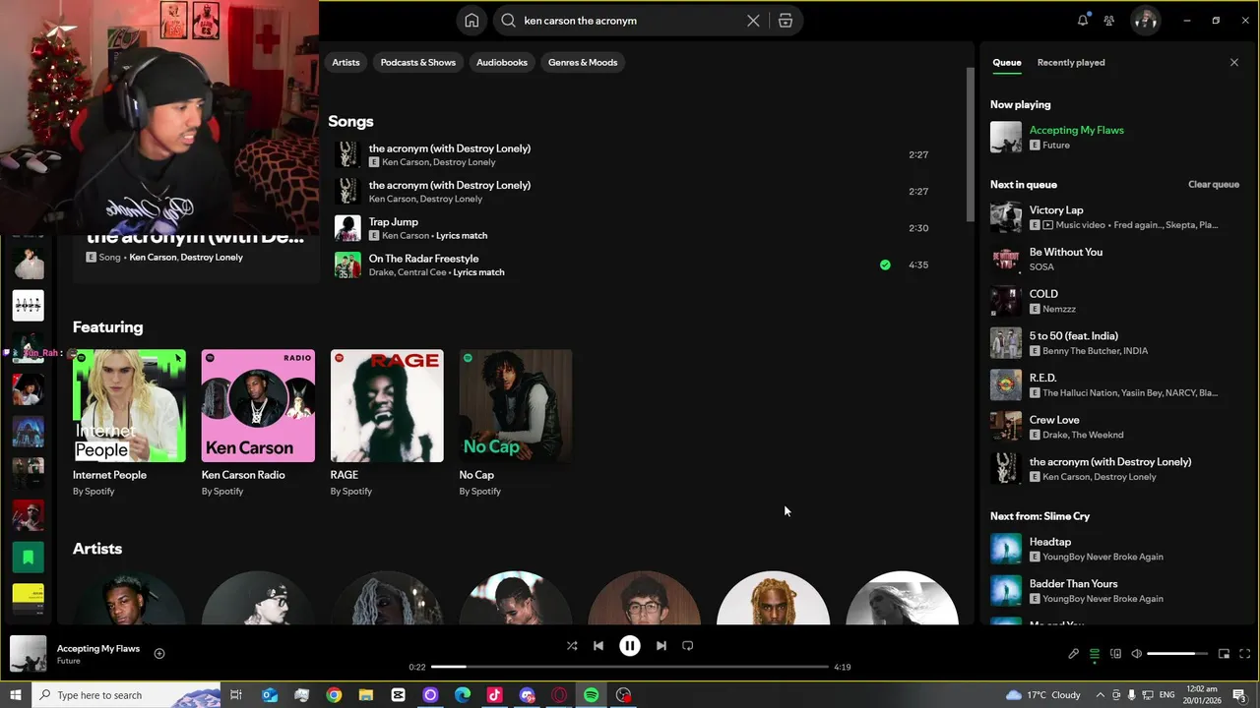Screen dimensions: 1260x708
Task: Open Microsoft Edge from taskbar
Action: (x=463, y=695)
